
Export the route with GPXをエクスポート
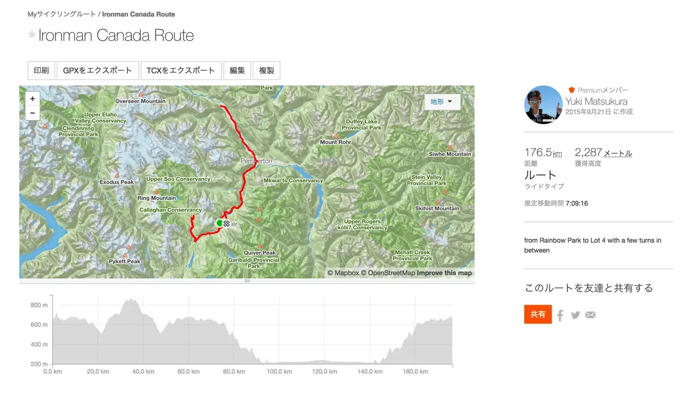click(x=98, y=70)
